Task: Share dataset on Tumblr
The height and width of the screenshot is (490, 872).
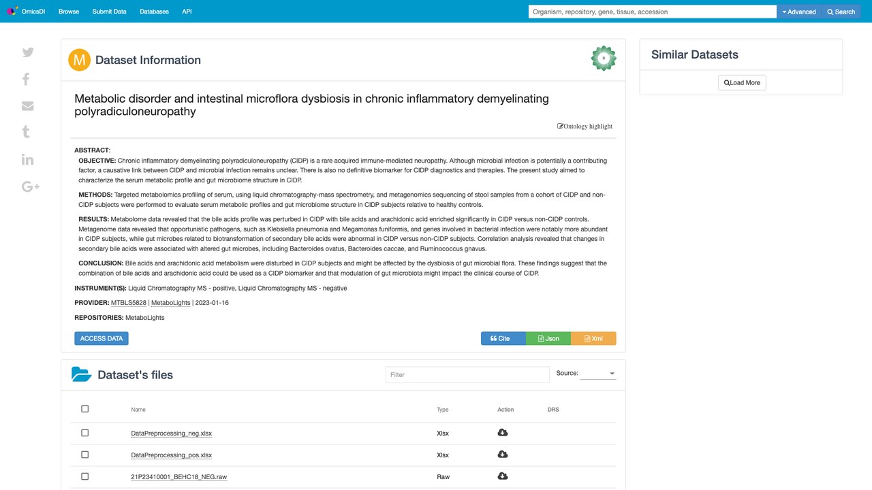Action: (x=26, y=132)
